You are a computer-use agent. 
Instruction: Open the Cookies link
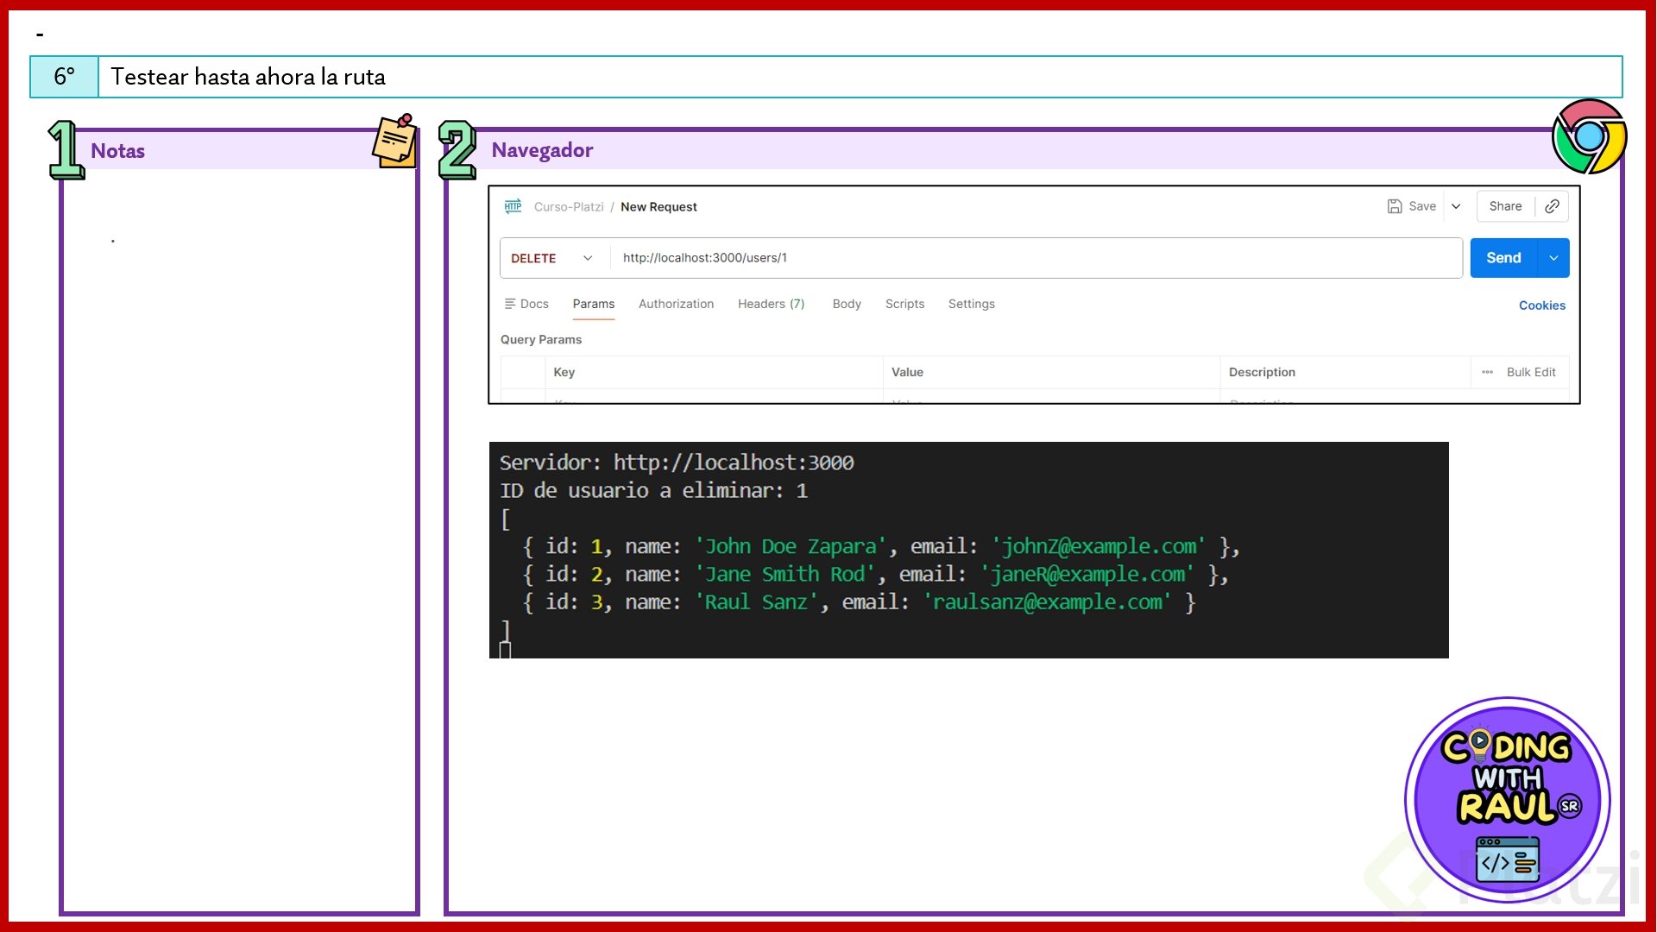(x=1541, y=305)
